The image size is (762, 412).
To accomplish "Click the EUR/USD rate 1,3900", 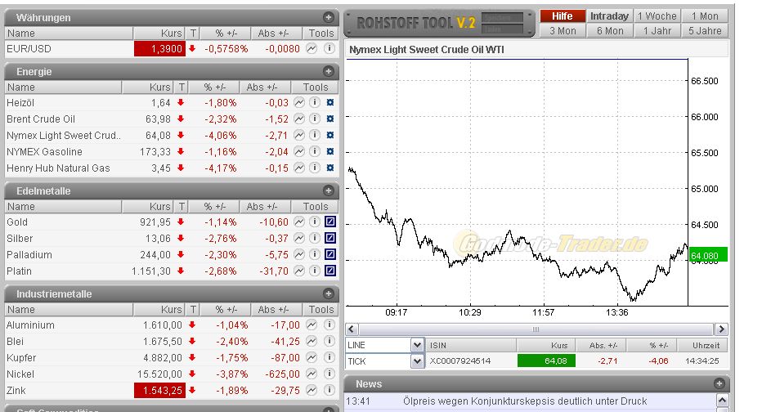I will tap(159, 48).
